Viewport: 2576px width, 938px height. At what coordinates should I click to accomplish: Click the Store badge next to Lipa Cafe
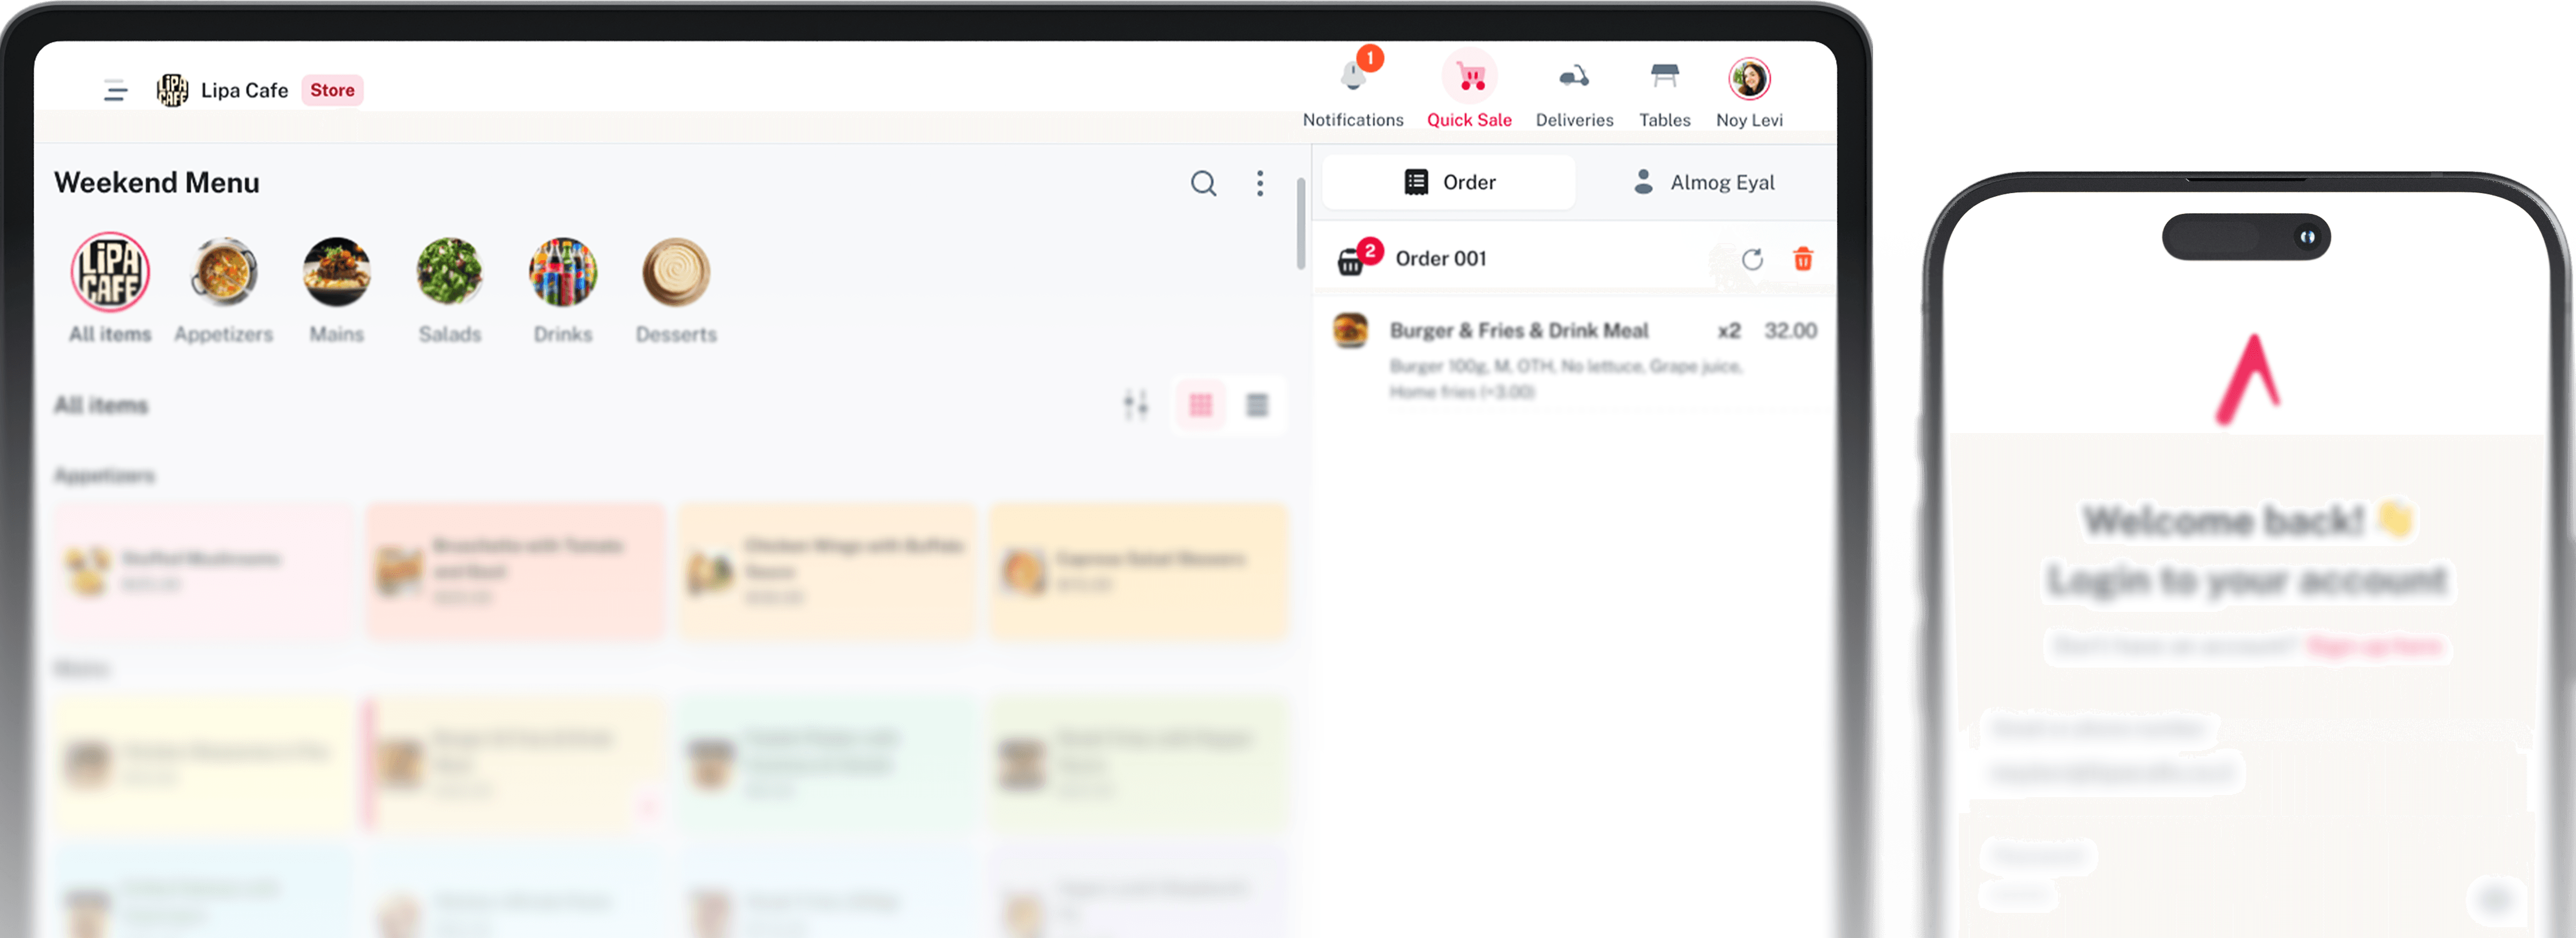332,90
